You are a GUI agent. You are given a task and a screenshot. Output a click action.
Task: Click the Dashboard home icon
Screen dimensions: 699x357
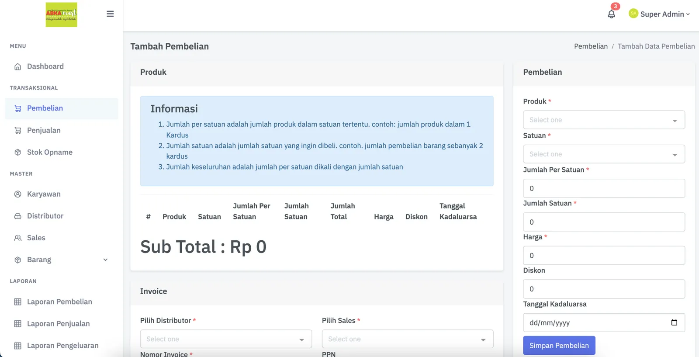point(18,66)
